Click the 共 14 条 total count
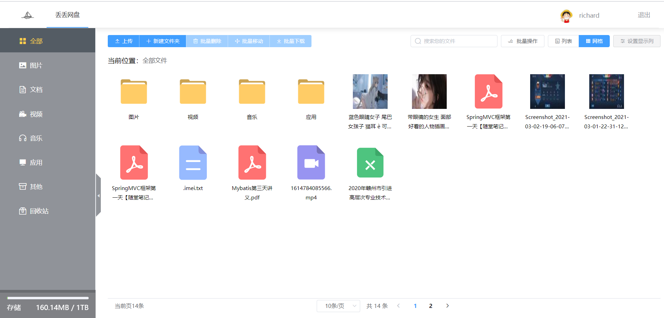The width and height of the screenshot is (664, 318). coord(377,306)
